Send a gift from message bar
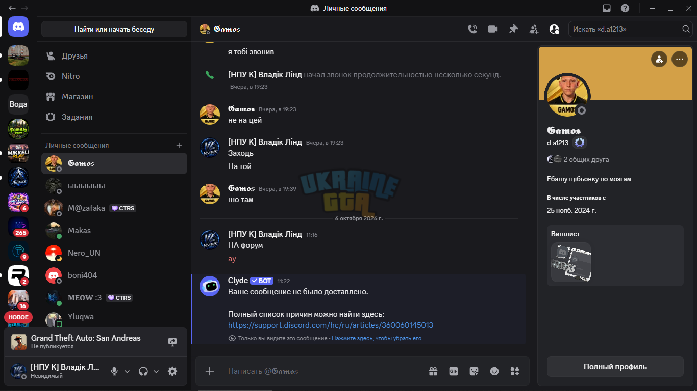697x391 pixels. point(433,371)
